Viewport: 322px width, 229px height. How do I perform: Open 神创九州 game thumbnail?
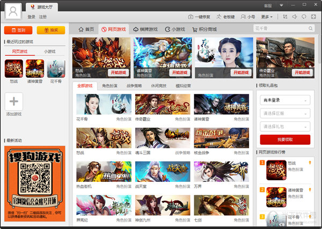163,205
